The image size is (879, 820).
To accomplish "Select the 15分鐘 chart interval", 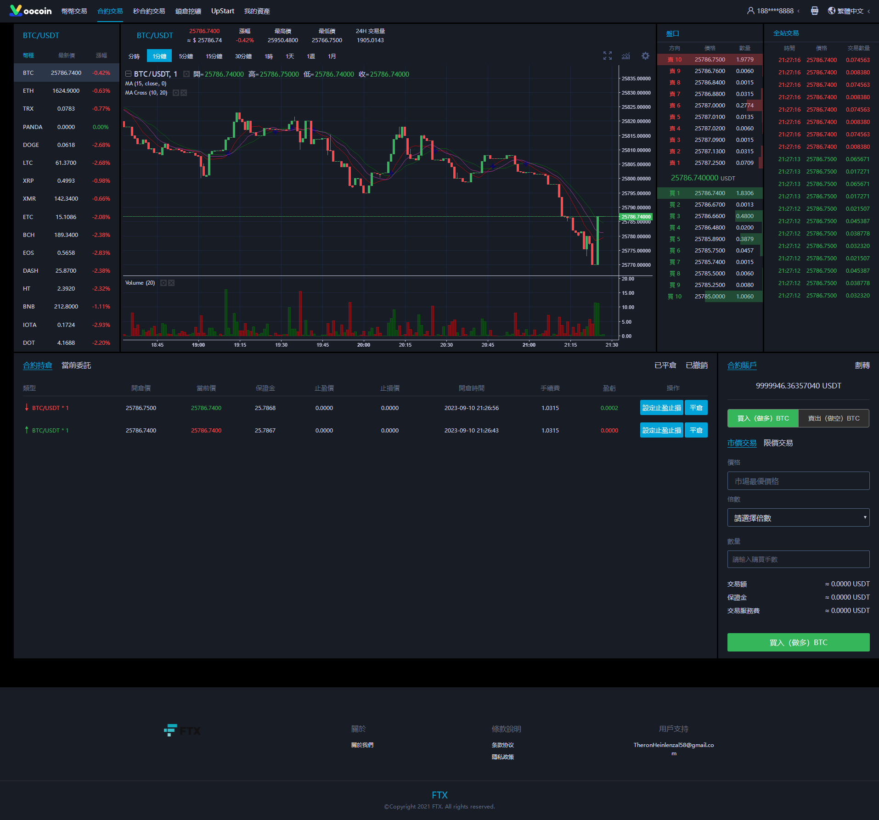I will point(214,56).
